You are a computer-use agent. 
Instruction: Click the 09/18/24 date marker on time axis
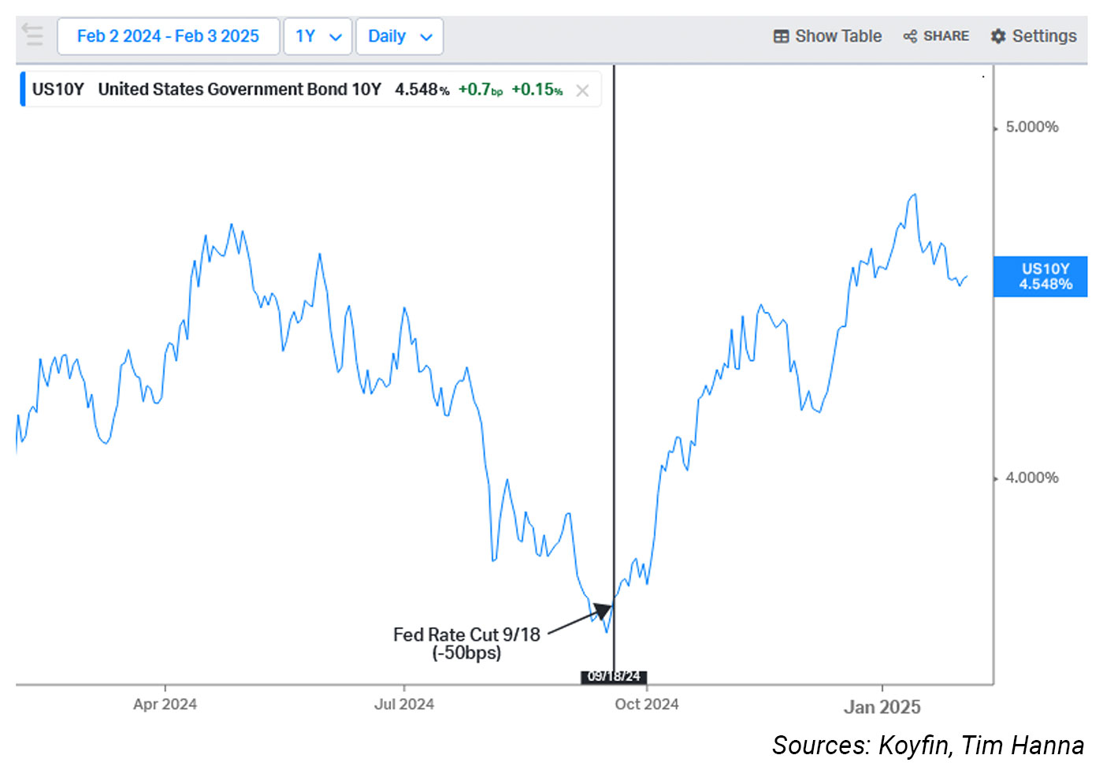(x=614, y=676)
